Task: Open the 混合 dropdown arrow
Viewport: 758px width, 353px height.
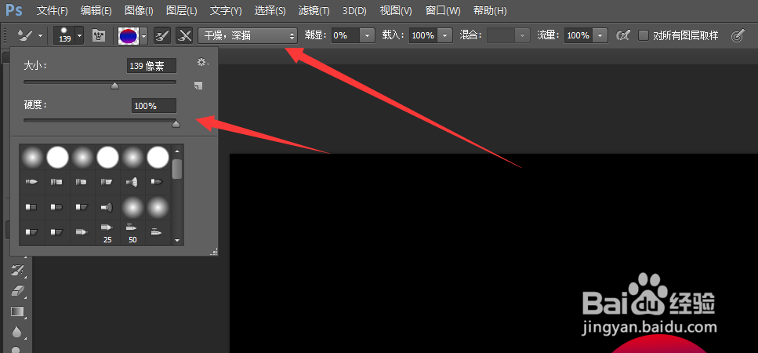Action: coord(522,35)
